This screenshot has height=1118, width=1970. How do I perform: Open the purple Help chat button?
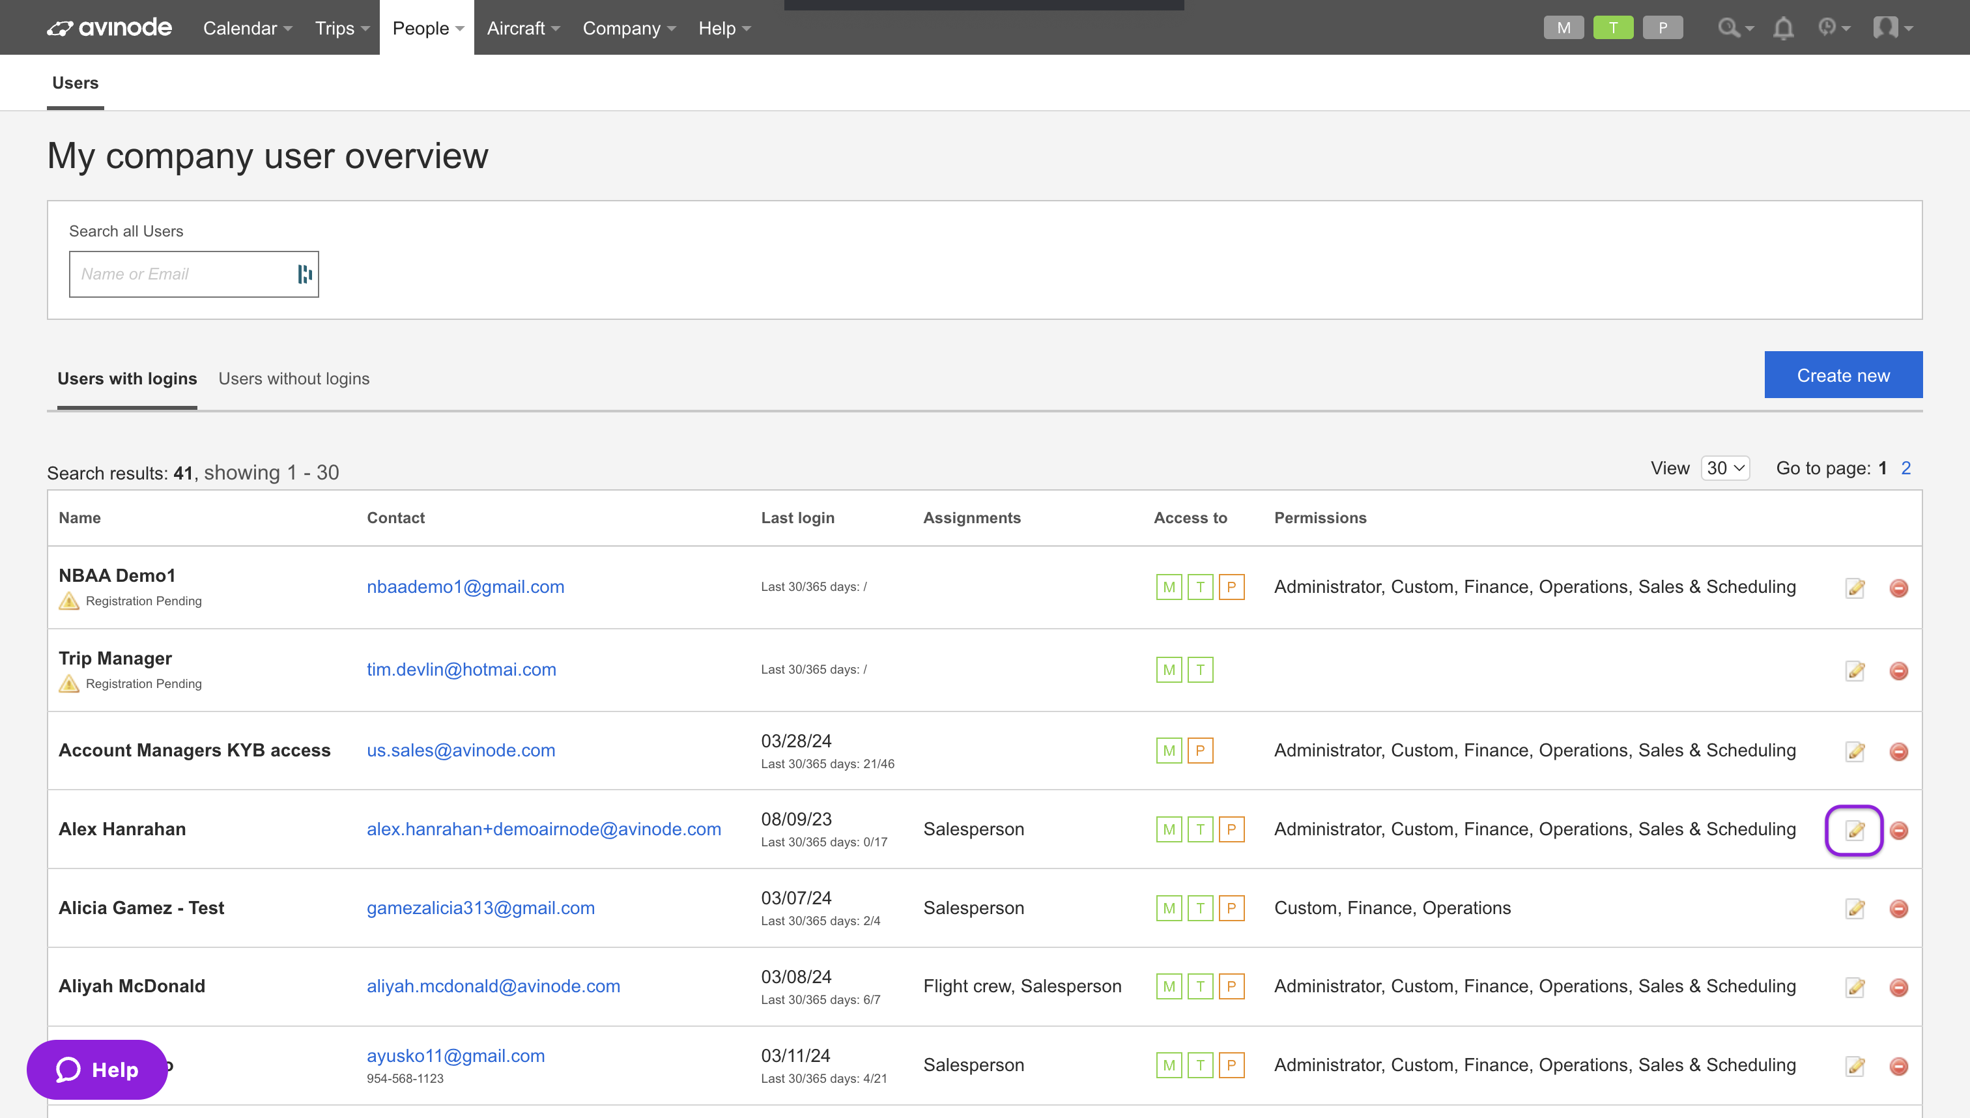pyautogui.click(x=96, y=1070)
